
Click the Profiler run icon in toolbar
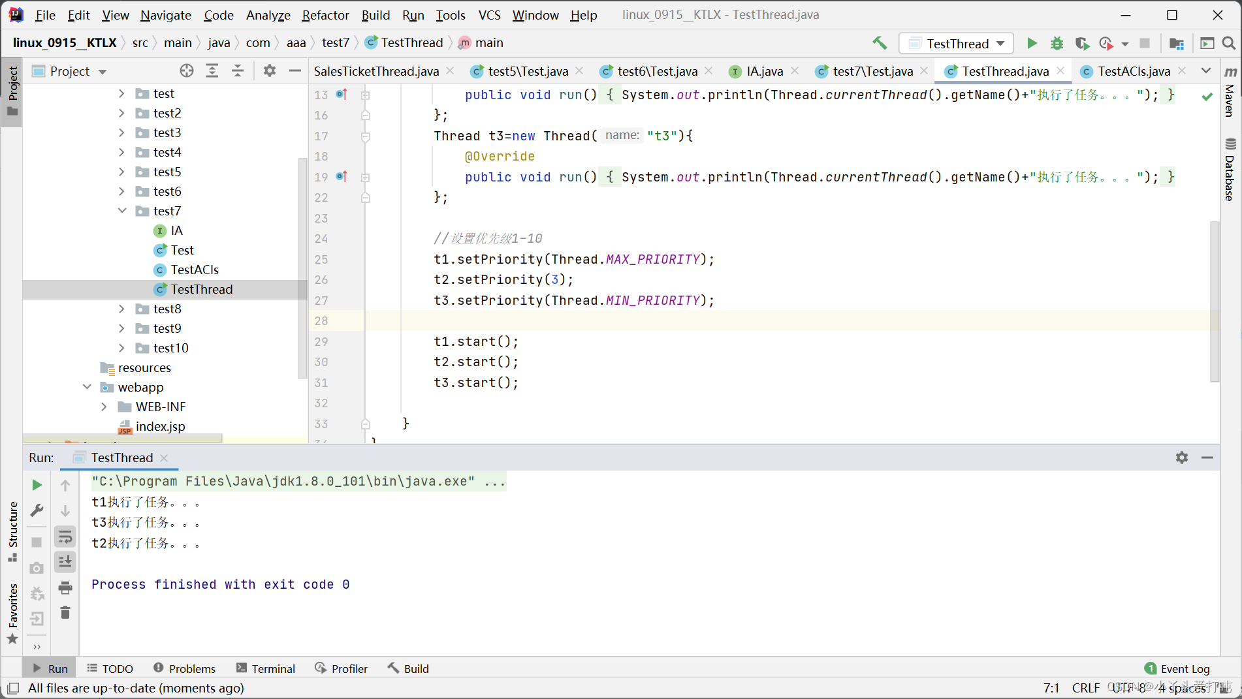click(1106, 43)
